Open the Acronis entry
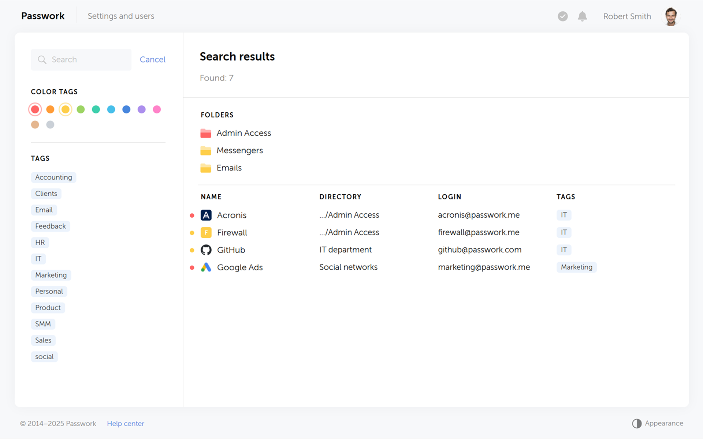The image size is (703, 439). point(232,215)
